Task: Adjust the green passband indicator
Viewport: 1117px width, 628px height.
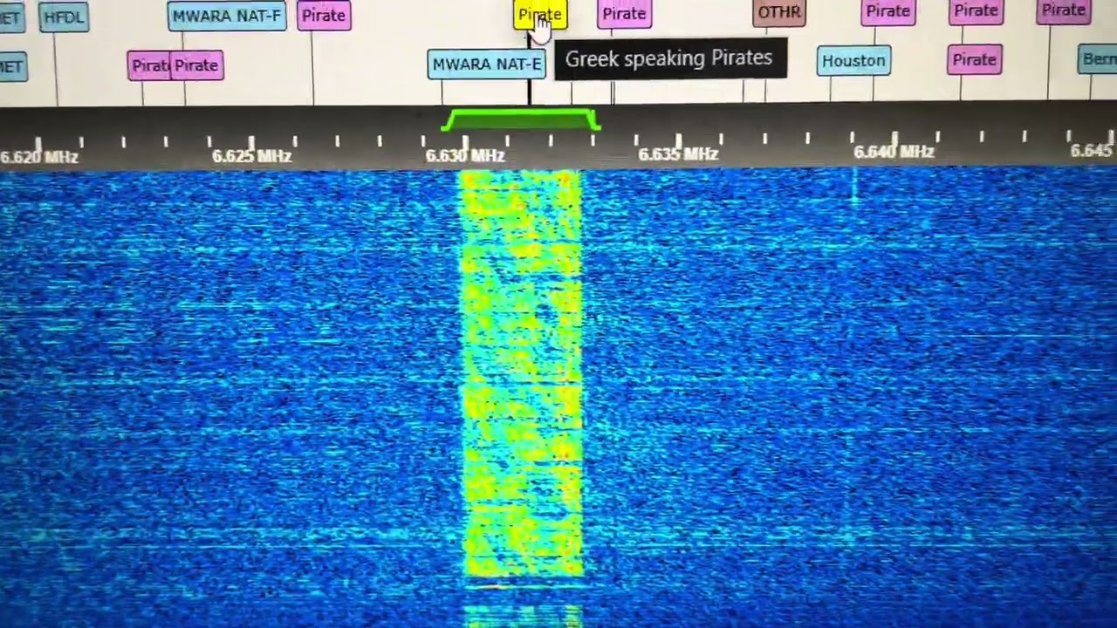Action: [x=521, y=120]
